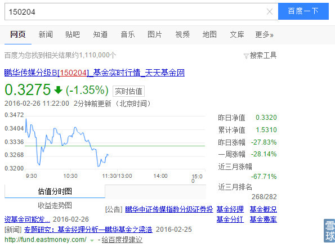Focus the search input containing 150204
This screenshot has width=335, height=247.
click(x=141, y=11)
